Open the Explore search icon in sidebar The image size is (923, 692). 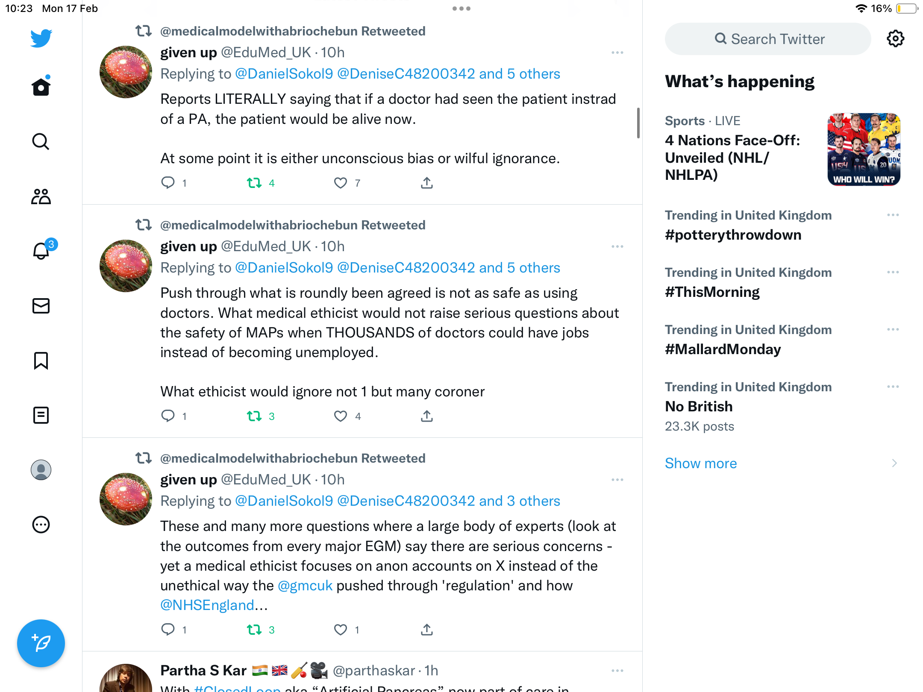[x=41, y=141]
